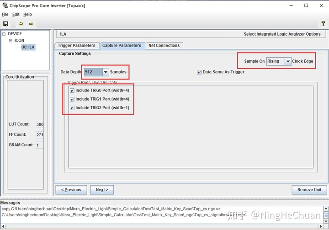This screenshot has height=230, width=329.
Task: Click Messages scrollbar down arrow
Action: coord(326,221)
